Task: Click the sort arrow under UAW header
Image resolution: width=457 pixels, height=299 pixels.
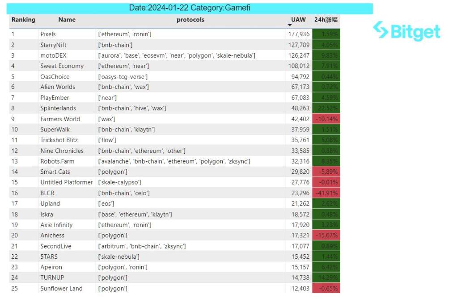Action: pos(290,25)
